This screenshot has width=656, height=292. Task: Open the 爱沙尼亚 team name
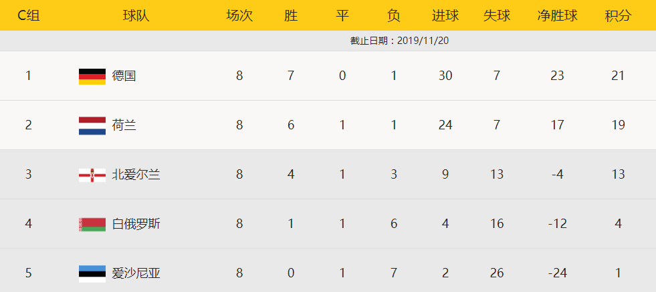(136, 273)
